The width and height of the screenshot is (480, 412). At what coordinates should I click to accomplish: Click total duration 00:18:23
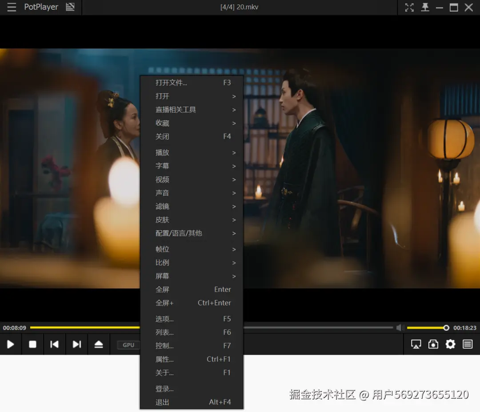click(465, 328)
